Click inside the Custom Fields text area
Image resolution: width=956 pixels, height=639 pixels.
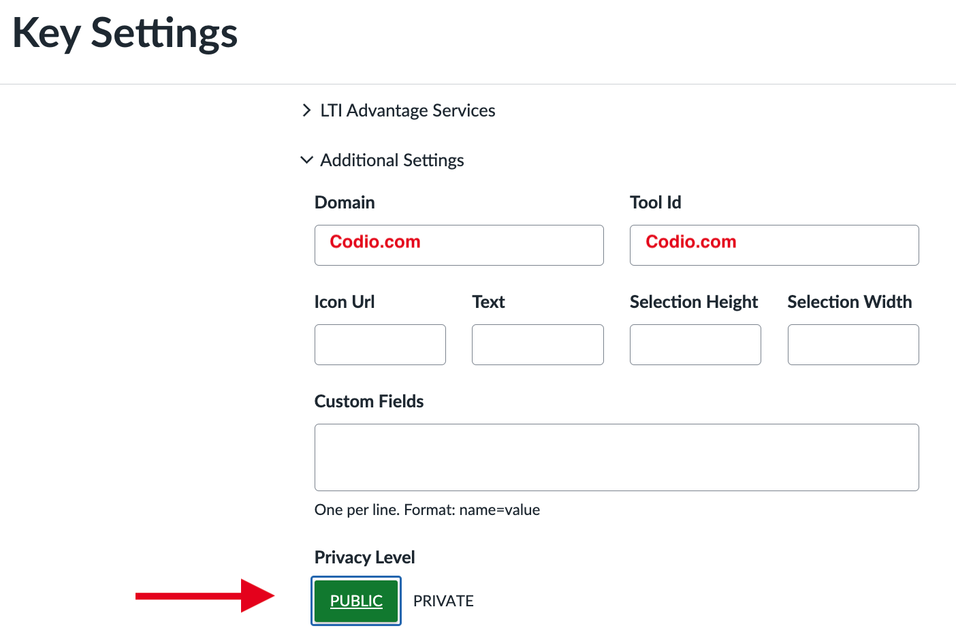coord(616,457)
